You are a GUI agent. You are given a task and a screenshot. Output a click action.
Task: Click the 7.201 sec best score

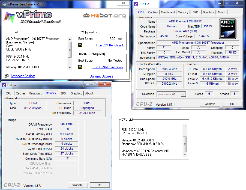tap(116, 39)
